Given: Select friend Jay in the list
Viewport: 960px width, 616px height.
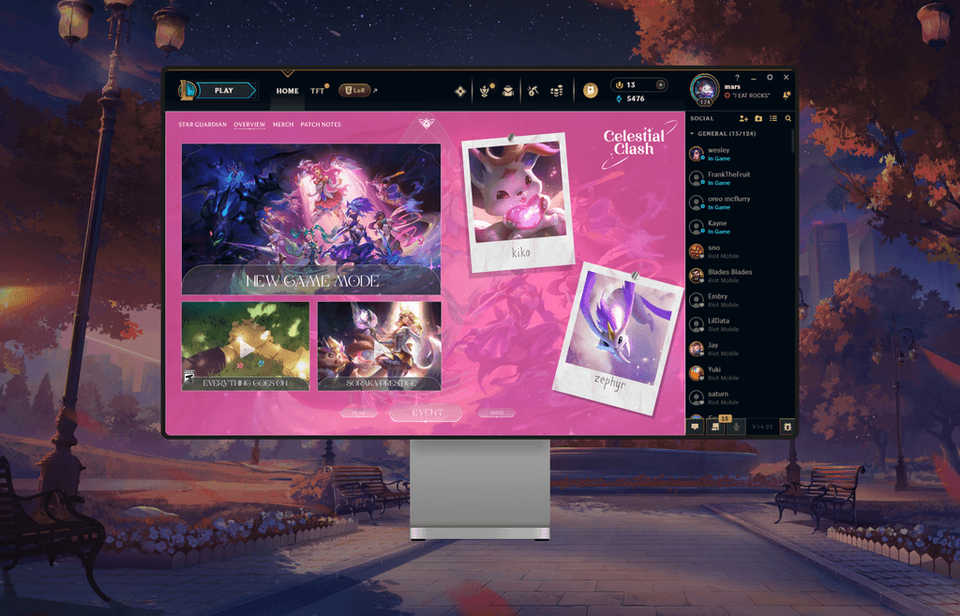Looking at the screenshot, I should (739, 349).
